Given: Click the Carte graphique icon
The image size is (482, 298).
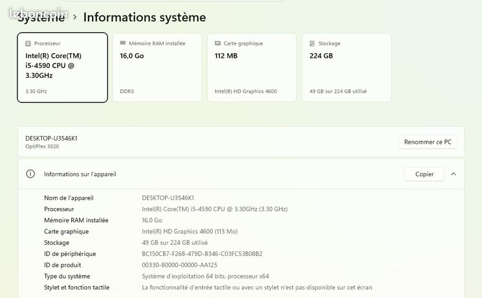Looking at the screenshot, I should pos(217,43).
